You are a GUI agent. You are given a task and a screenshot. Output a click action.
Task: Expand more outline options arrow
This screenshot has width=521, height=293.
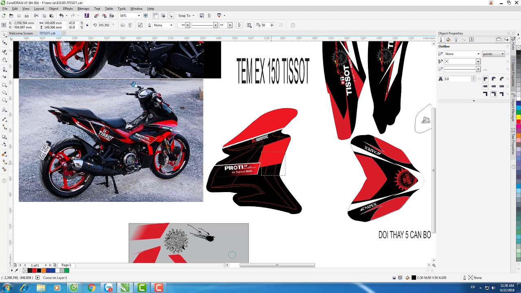click(x=474, y=101)
